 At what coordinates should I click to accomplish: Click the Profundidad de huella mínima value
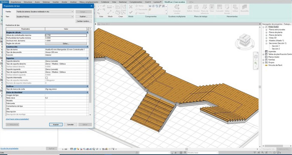pos(66,38)
